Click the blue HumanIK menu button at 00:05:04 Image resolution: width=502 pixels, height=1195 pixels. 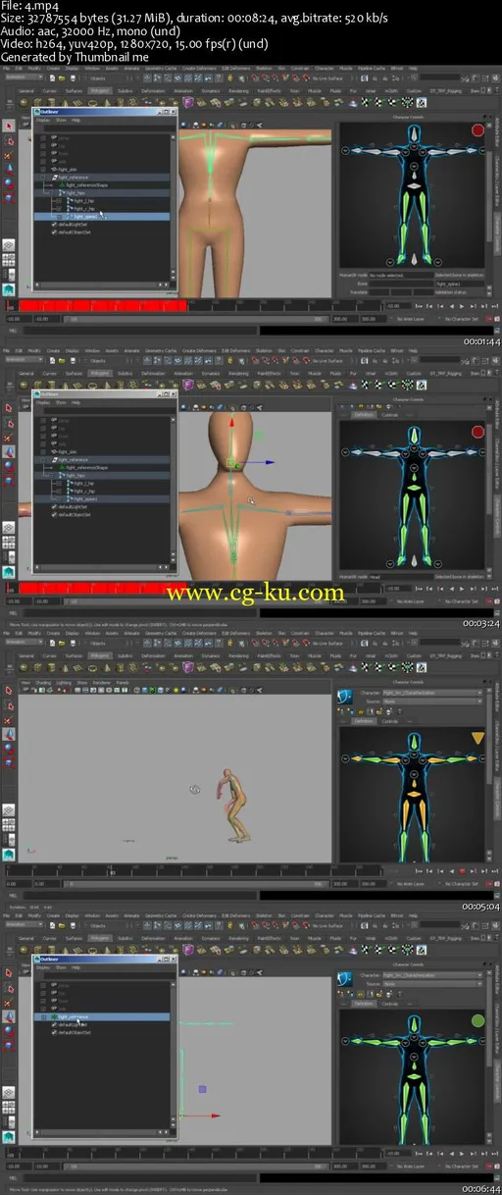[344, 696]
